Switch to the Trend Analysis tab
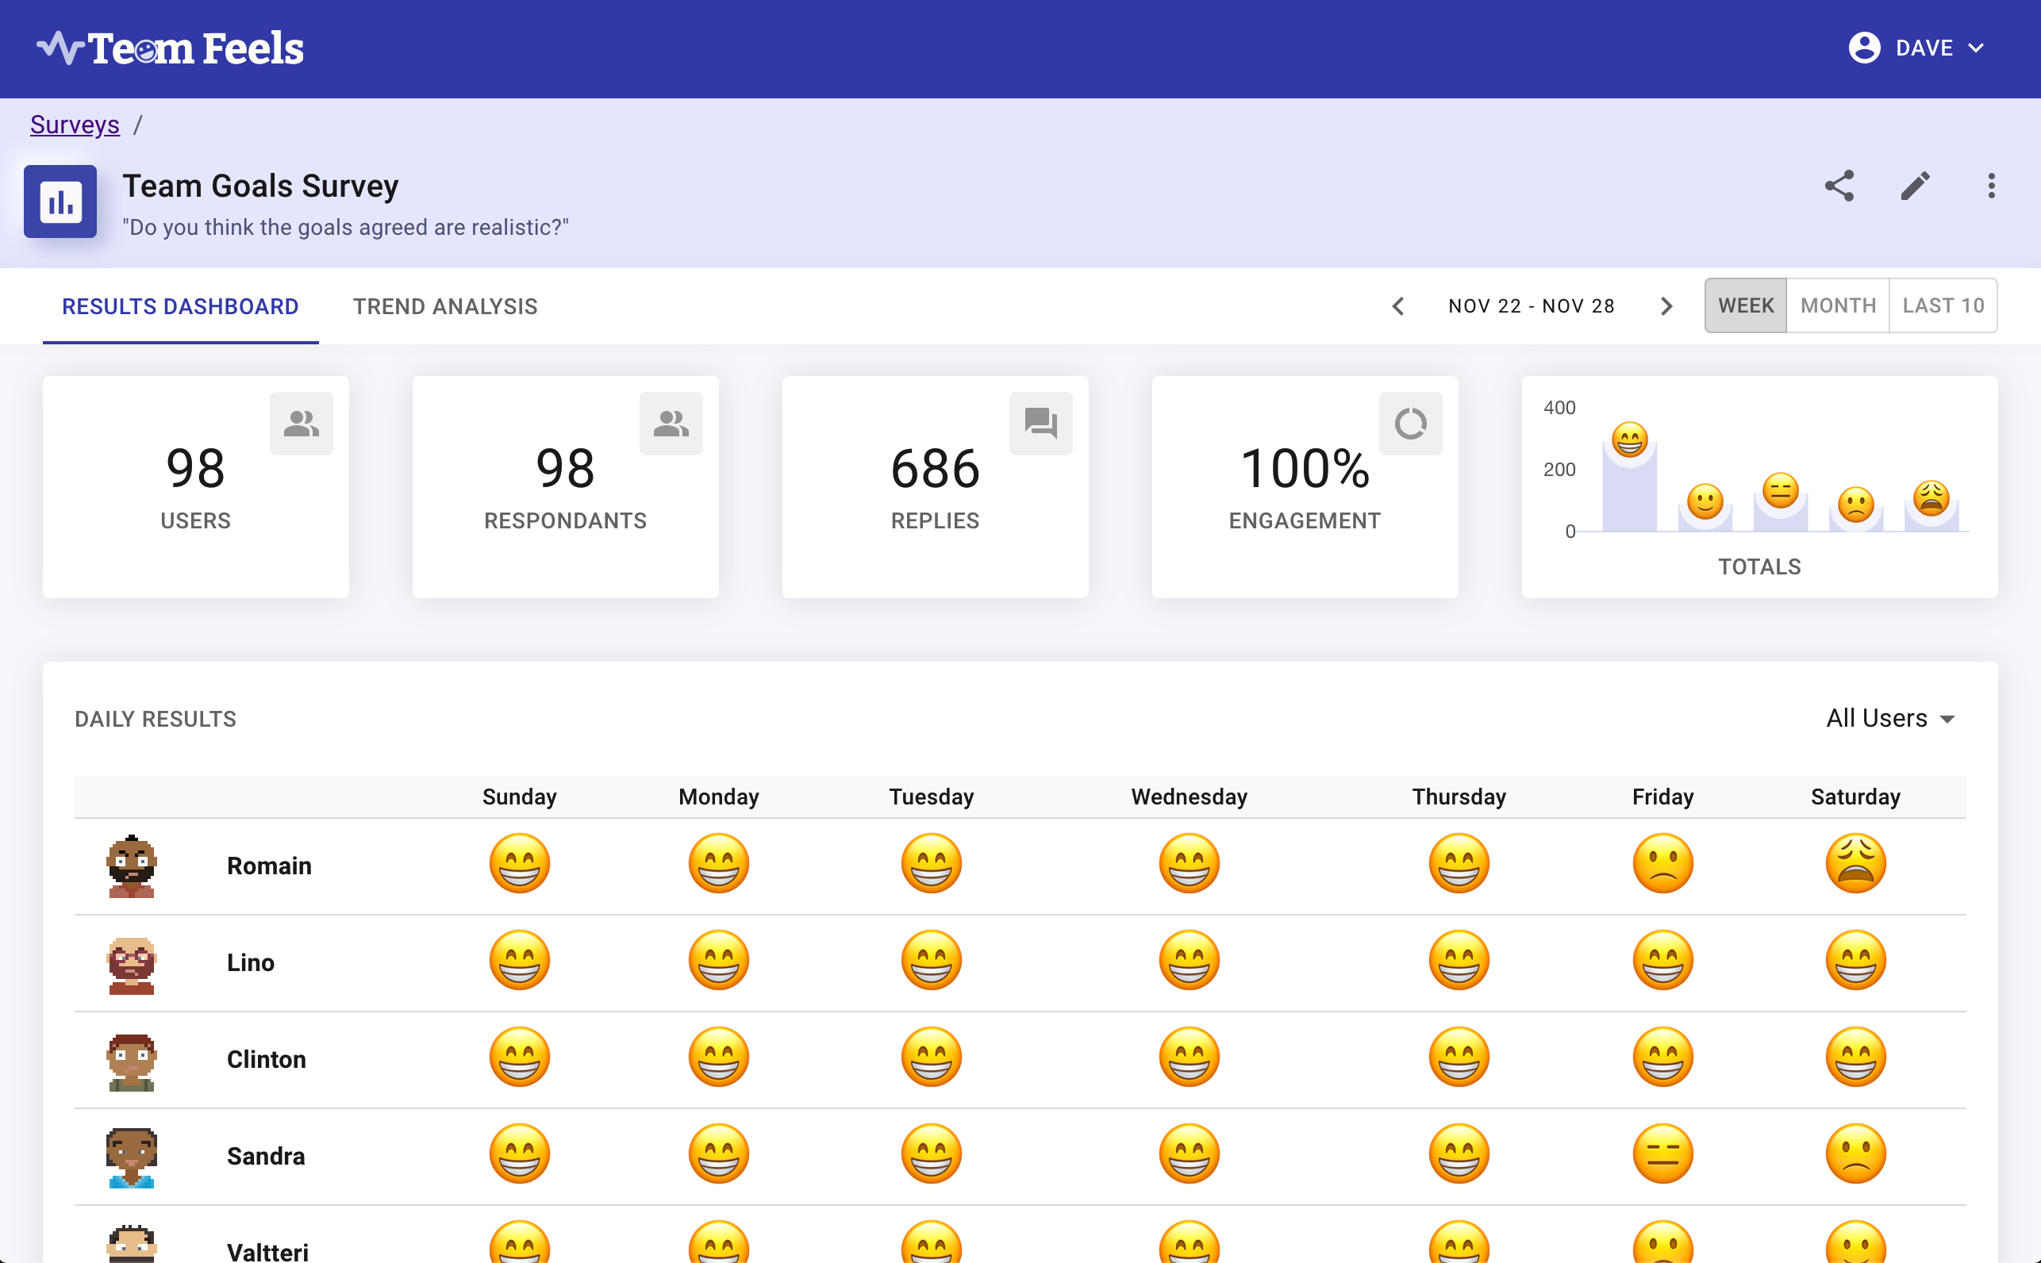This screenshot has height=1263, width=2041. click(x=445, y=306)
